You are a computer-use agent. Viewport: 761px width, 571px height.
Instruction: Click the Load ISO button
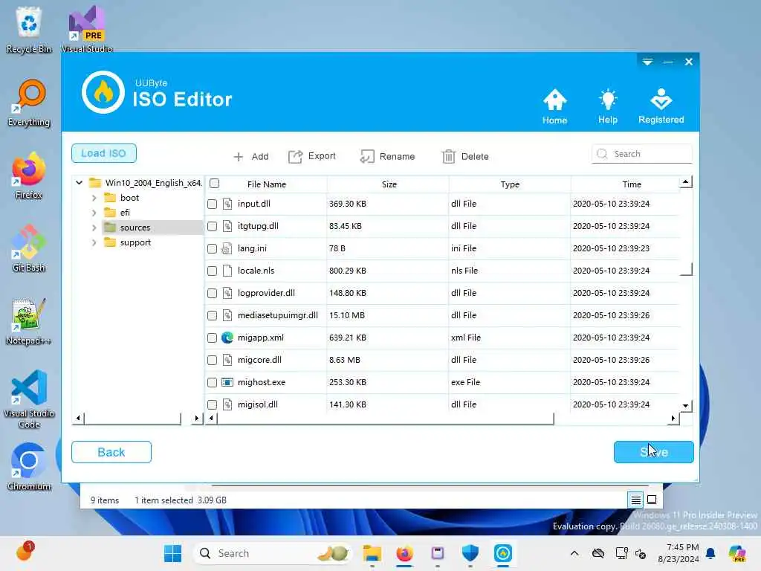(x=104, y=153)
